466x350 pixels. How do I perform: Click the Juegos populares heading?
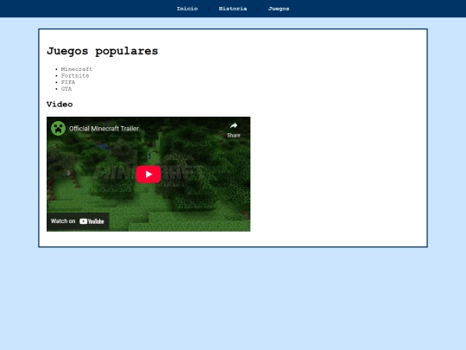[x=102, y=51]
